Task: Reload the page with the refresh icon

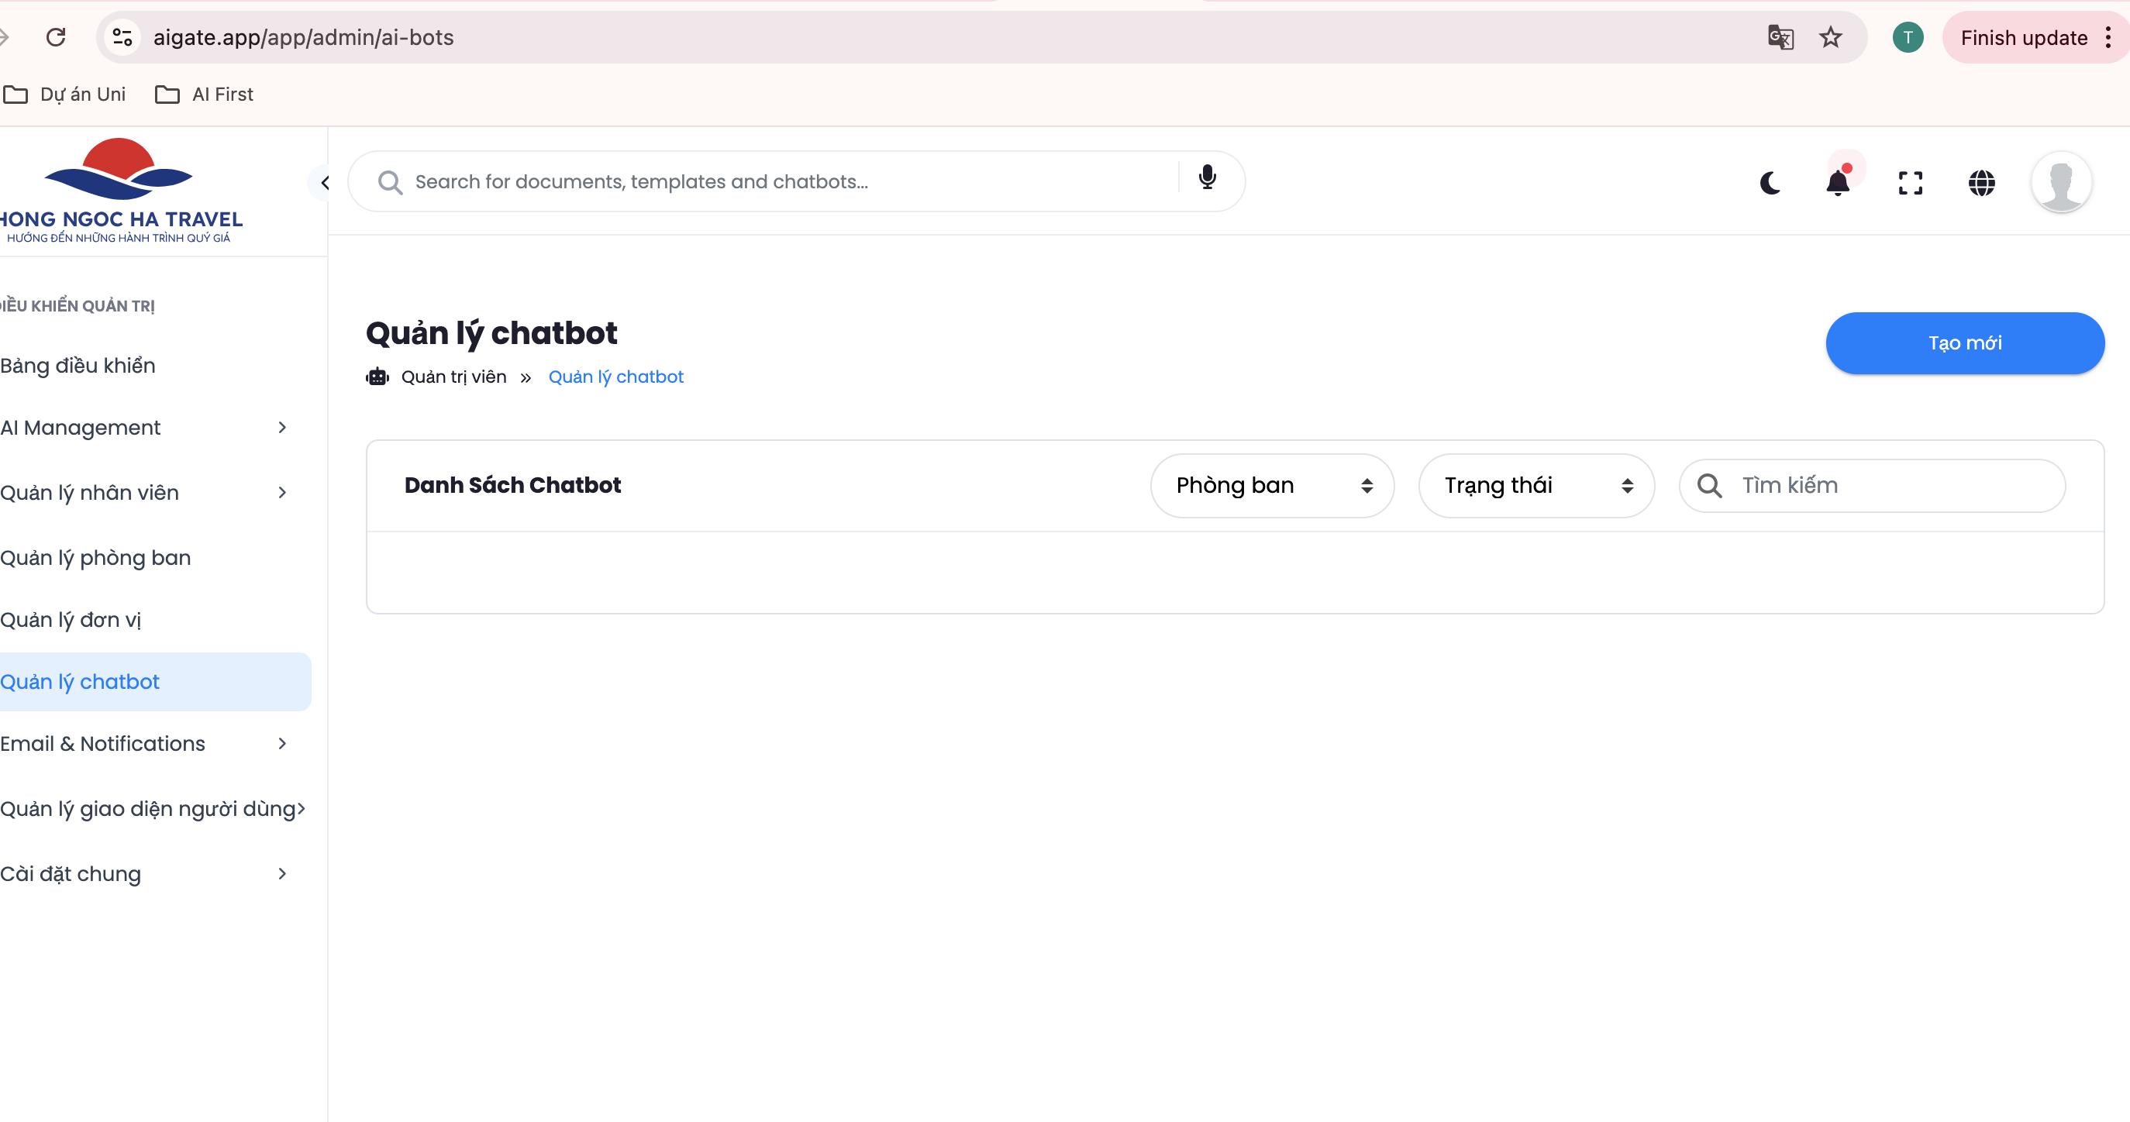Action: pos(55,37)
